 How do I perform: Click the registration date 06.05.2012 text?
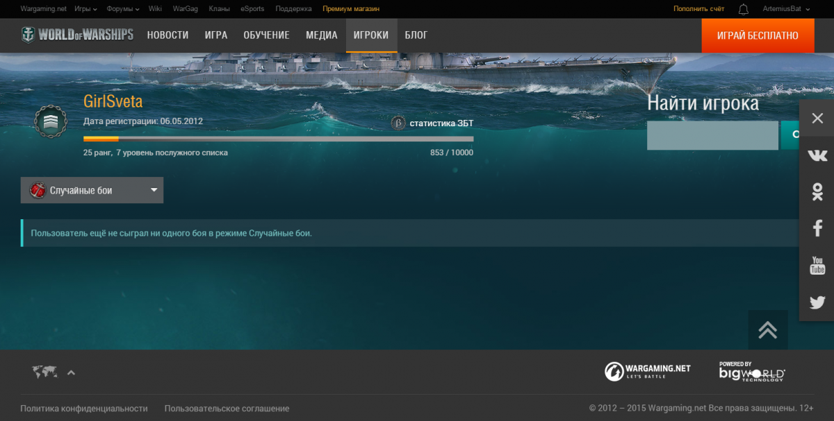click(x=181, y=121)
